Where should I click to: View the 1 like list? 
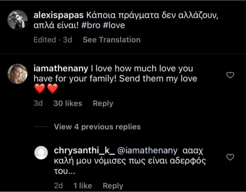click(x=83, y=186)
